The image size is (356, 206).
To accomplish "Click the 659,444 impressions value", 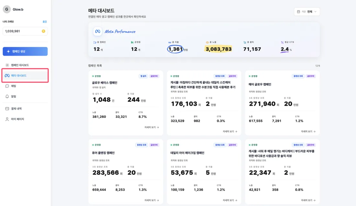I will click(x=99, y=190).
